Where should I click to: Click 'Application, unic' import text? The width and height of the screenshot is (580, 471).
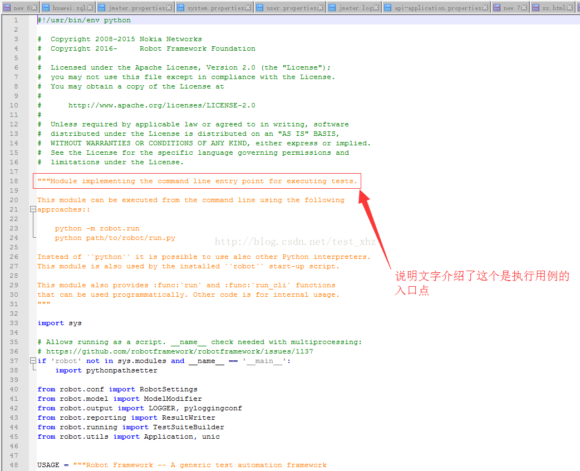(x=182, y=436)
